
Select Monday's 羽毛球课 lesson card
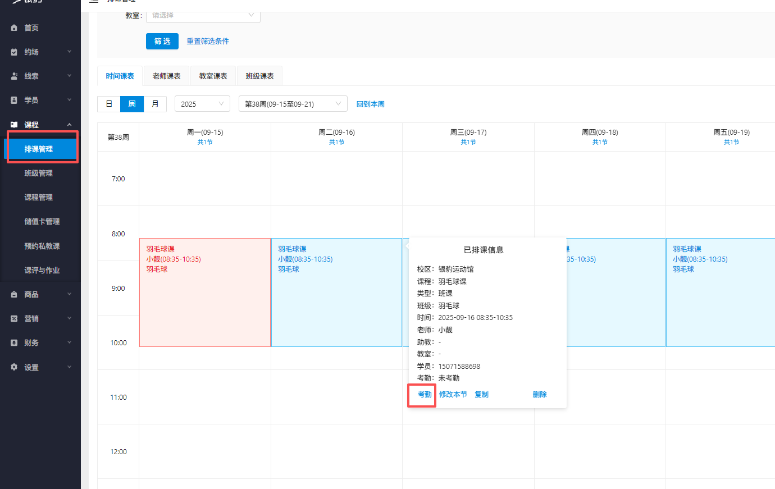pyautogui.click(x=204, y=292)
